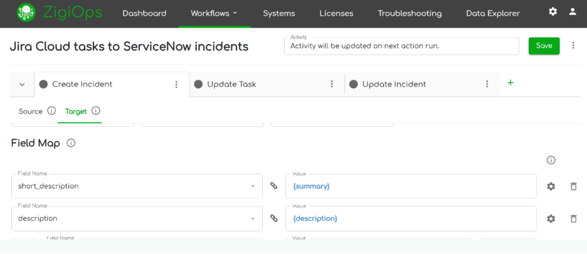Go to Dashboard

click(144, 14)
